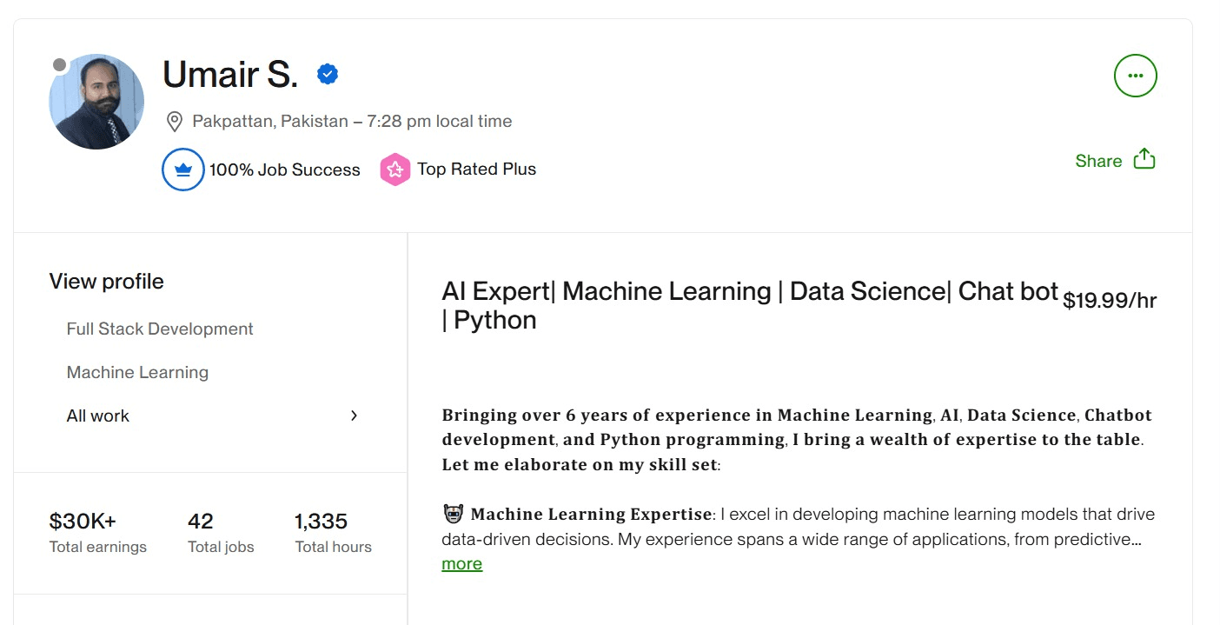
Task: Click the $19.99/hr rate
Action: [x=1111, y=299]
